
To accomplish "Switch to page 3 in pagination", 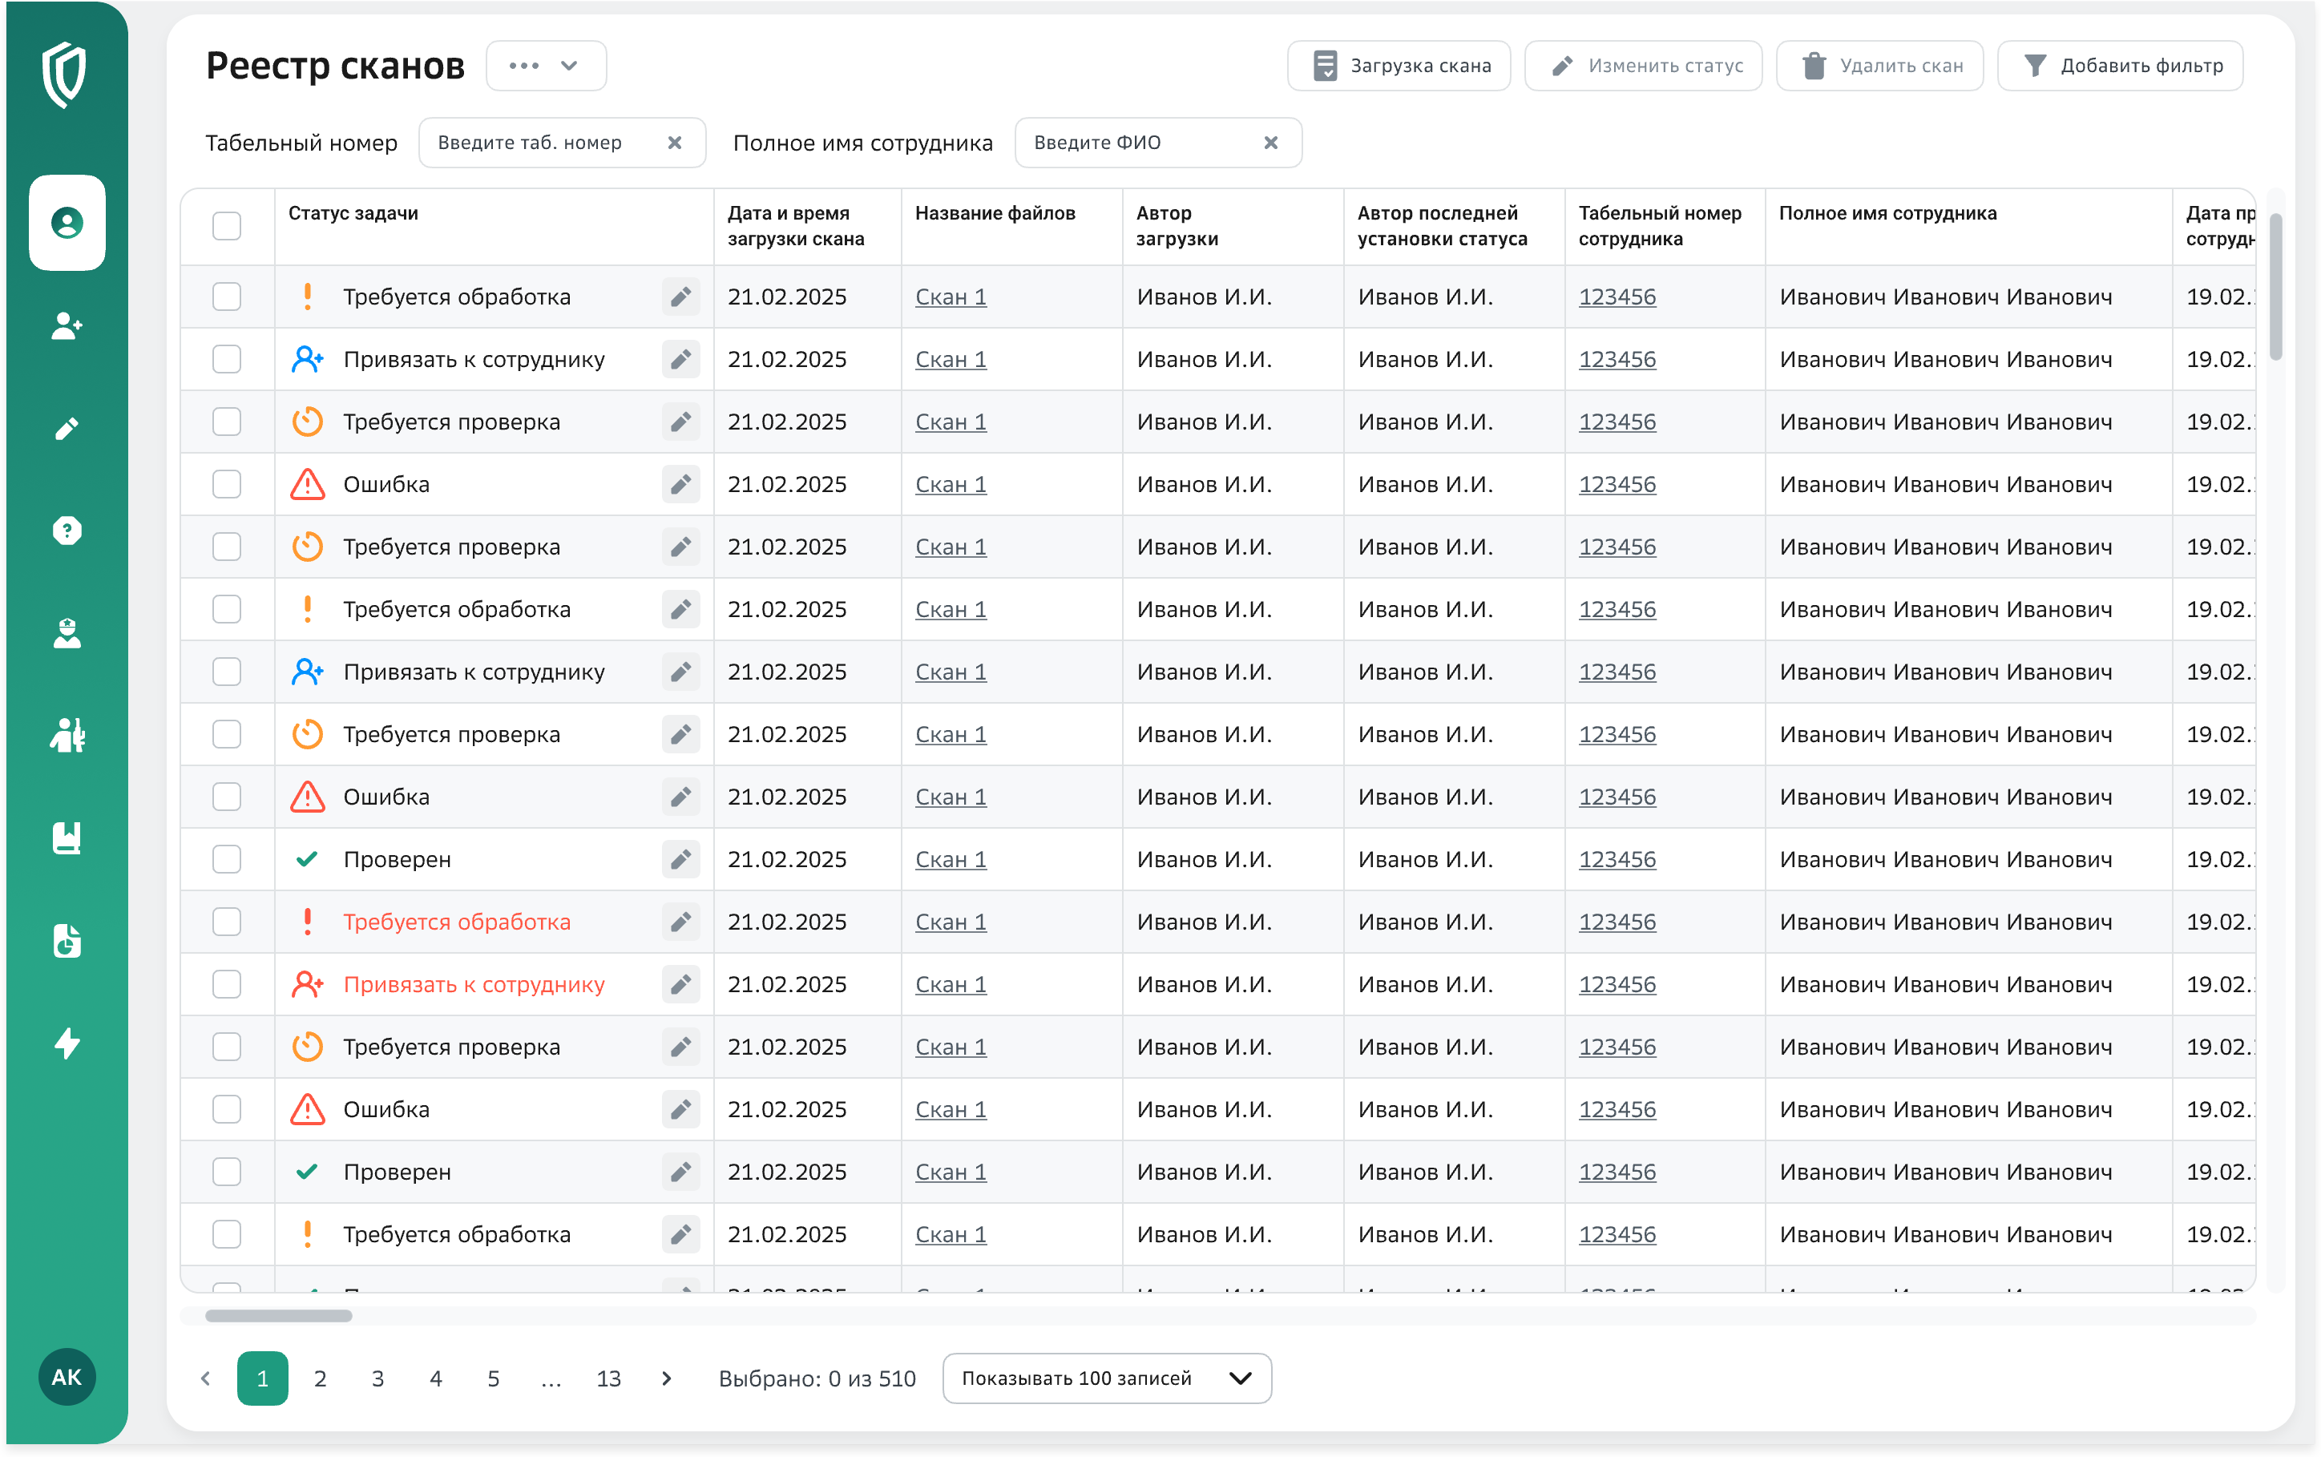I will [x=377, y=1378].
